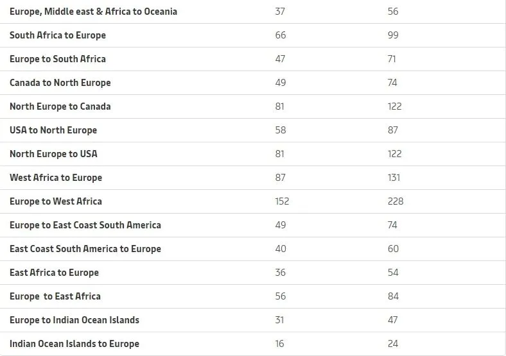This screenshot has width=506, height=356.
Task: Click the 'West Africa to Europe' route label
Action: [56, 178]
